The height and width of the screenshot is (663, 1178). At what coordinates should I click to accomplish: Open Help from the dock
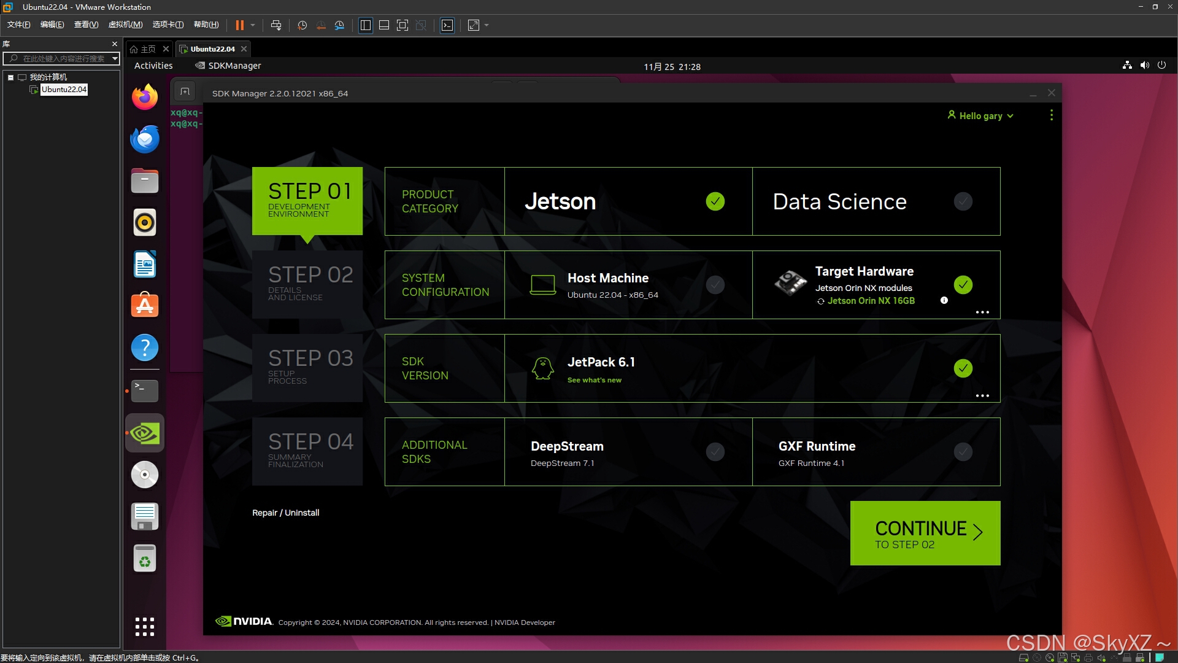(145, 347)
